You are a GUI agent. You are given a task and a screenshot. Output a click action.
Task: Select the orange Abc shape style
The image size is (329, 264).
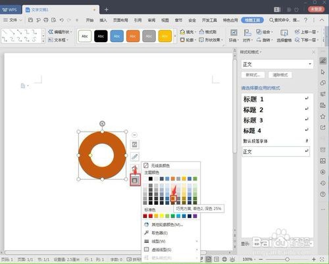click(133, 36)
